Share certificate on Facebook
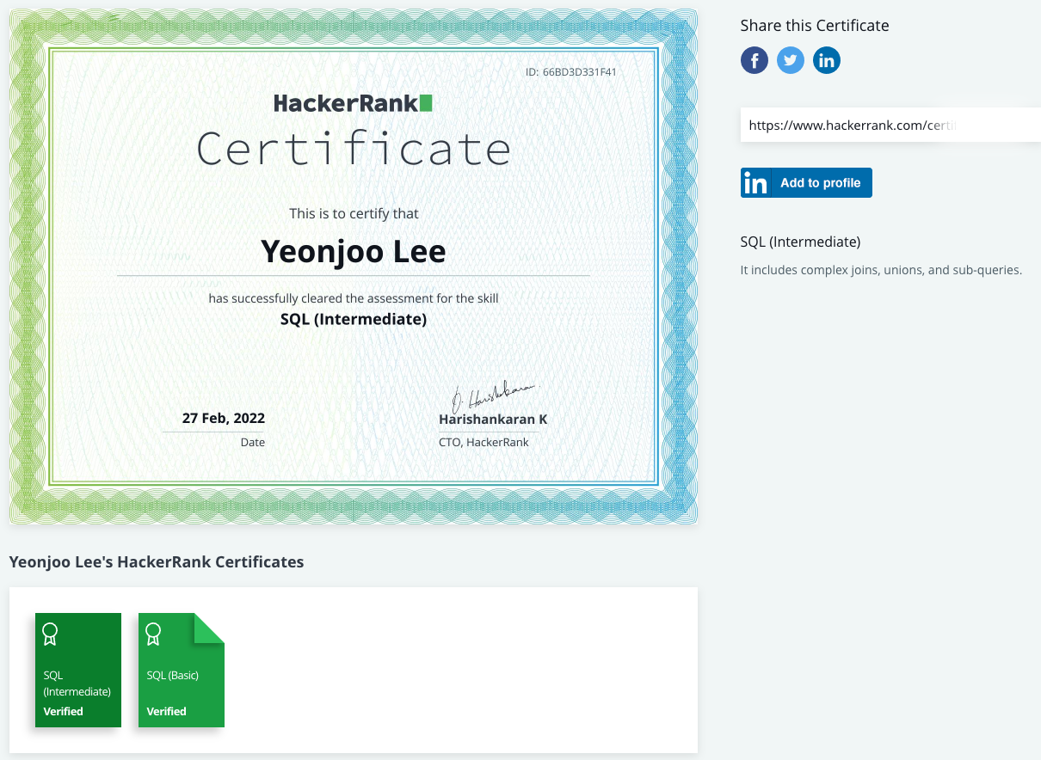 [755, 60]
